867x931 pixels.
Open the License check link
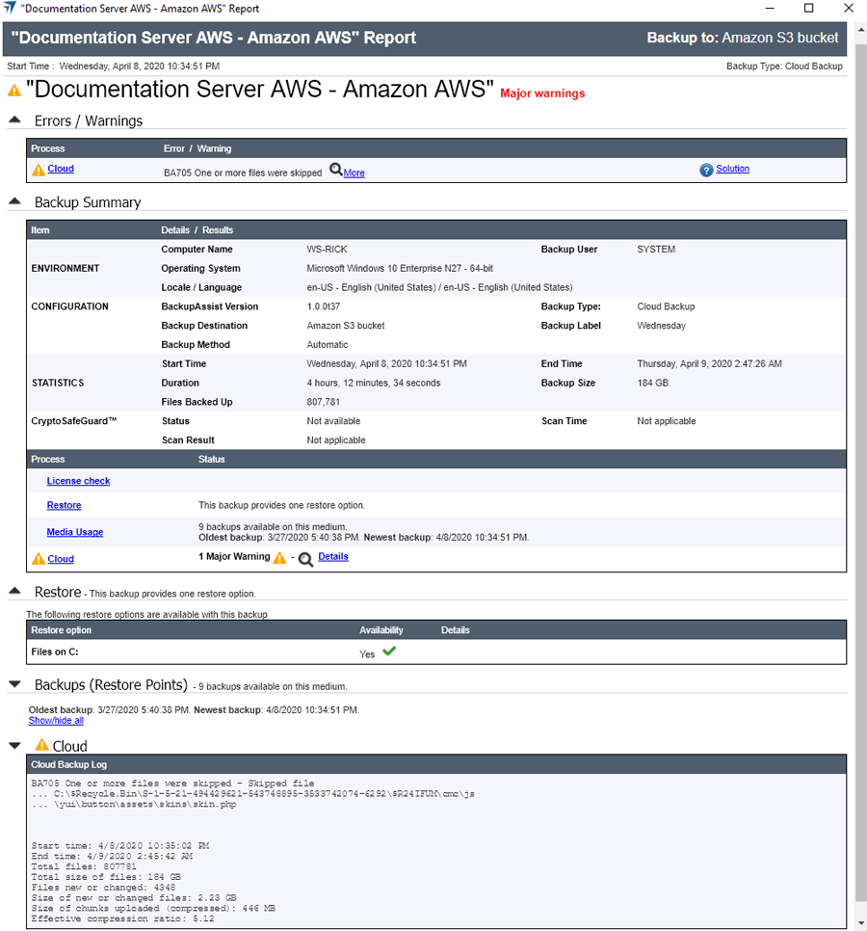(x=78, y=481)
